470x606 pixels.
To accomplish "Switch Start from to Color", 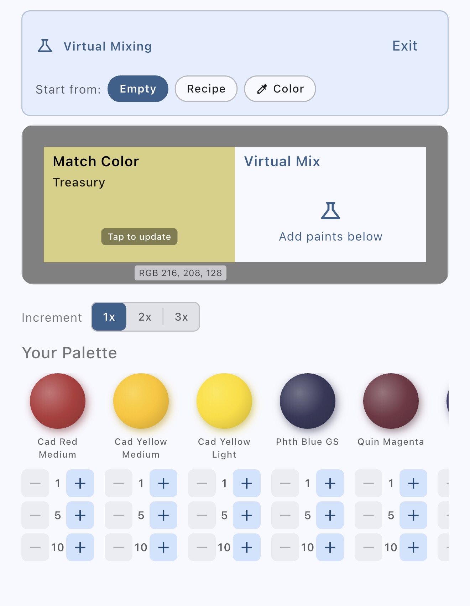I will [280, 89].
